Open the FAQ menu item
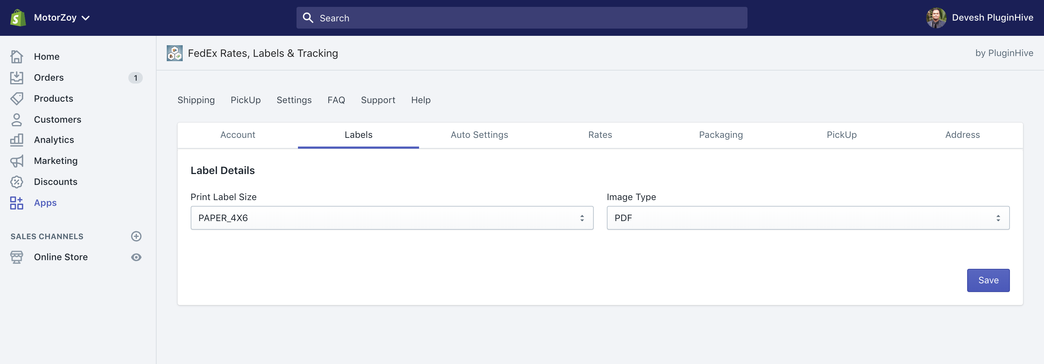The width and height of the screenshot is (1044, 364). point(336,100)
